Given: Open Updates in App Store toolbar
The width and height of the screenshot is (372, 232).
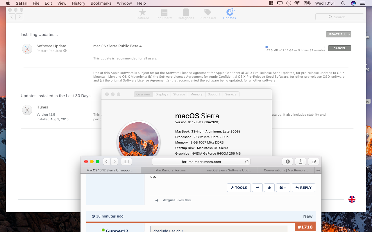Looking at the screenshot, I should [229, 14].
